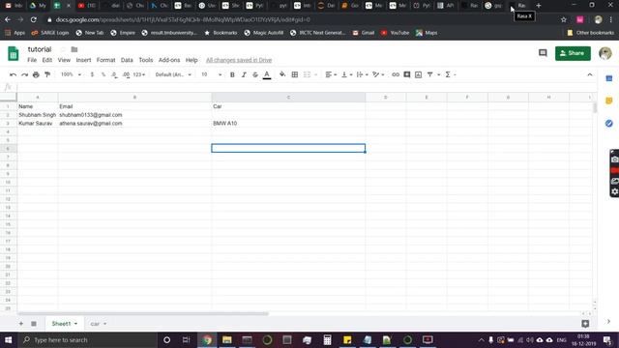
Task: Open the Insert menu
Action: tap(83, 60)
